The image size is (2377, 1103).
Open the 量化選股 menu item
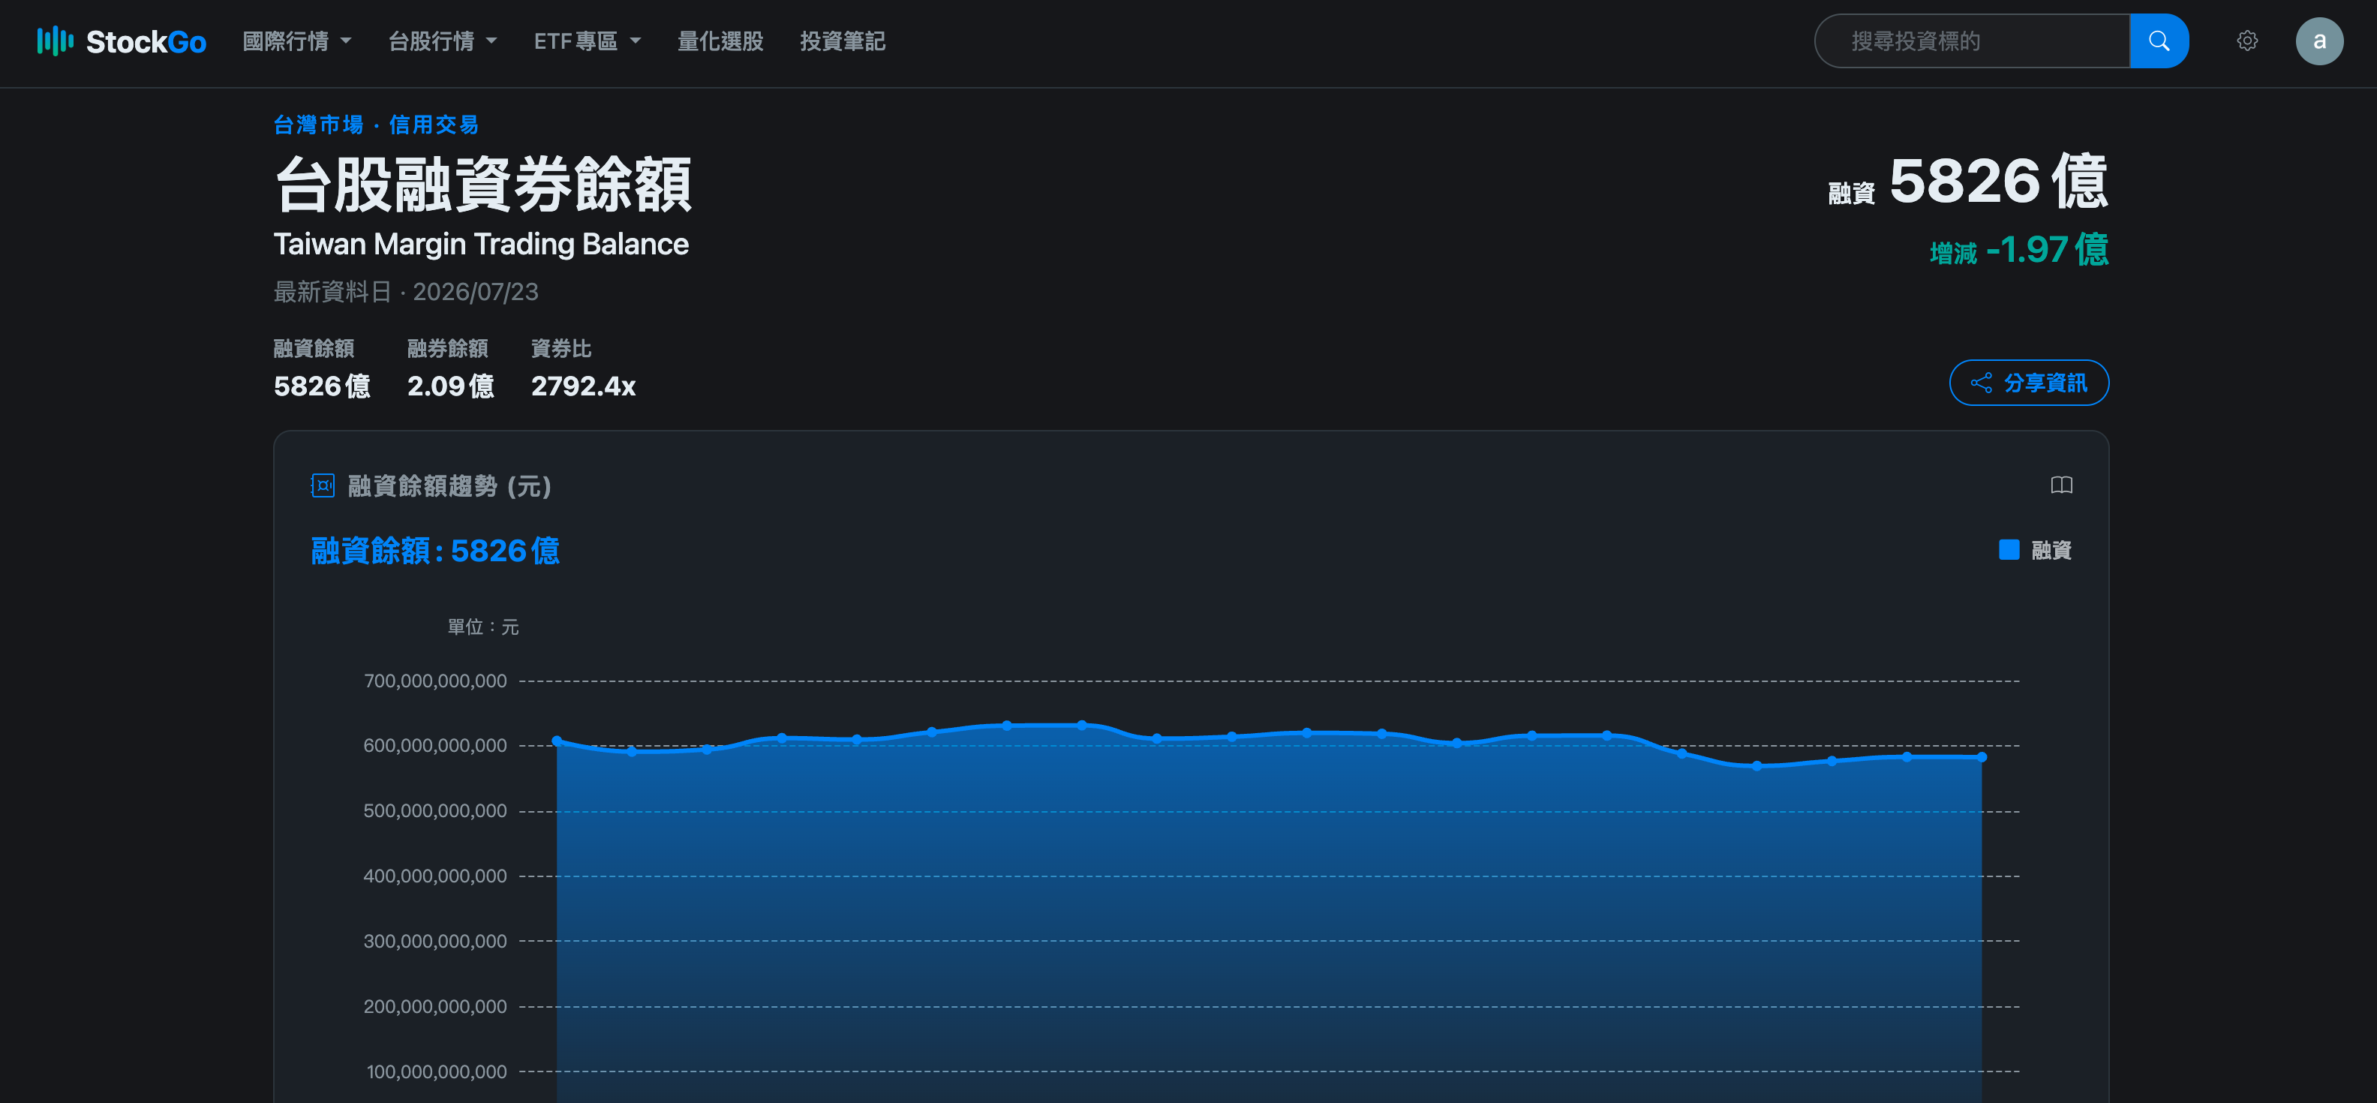[720, 41]
